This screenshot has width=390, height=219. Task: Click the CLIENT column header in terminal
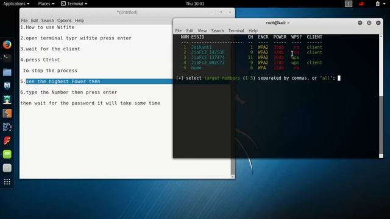click(x=314, y=37)
